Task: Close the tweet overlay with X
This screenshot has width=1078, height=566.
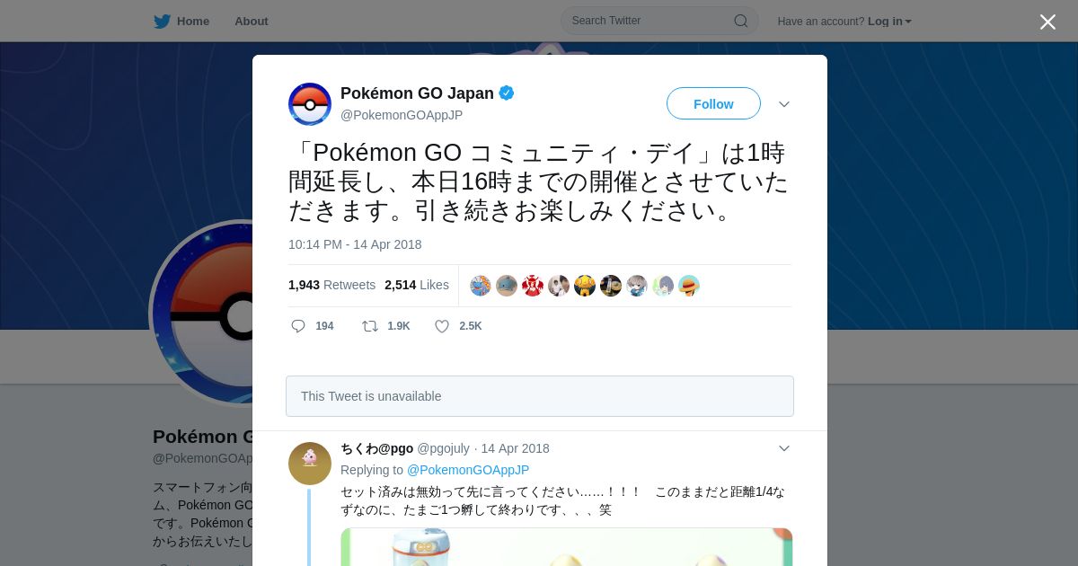Action: click(1047, 22)
